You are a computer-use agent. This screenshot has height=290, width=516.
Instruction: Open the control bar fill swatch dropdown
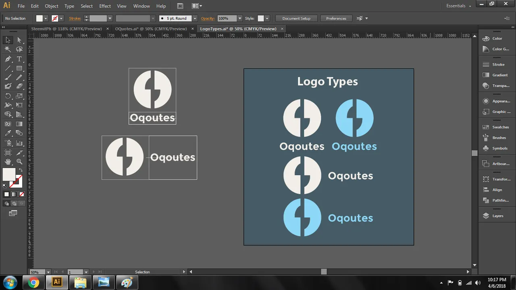[x=46, y=19]
